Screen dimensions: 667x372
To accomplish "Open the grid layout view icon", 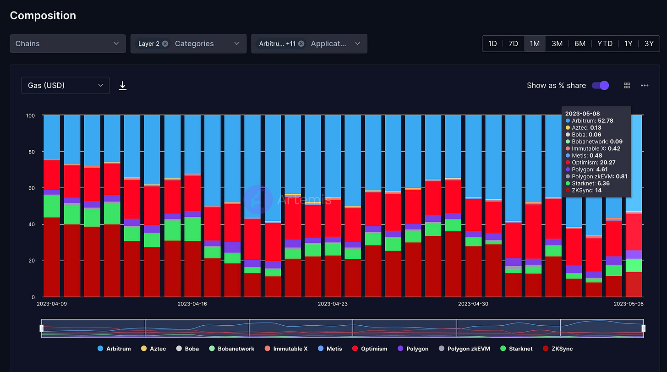I will click(627, 86).
